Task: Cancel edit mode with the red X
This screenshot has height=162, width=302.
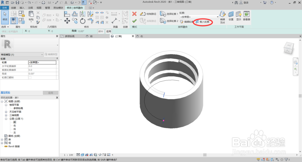Action: click(x=134, y=14)
